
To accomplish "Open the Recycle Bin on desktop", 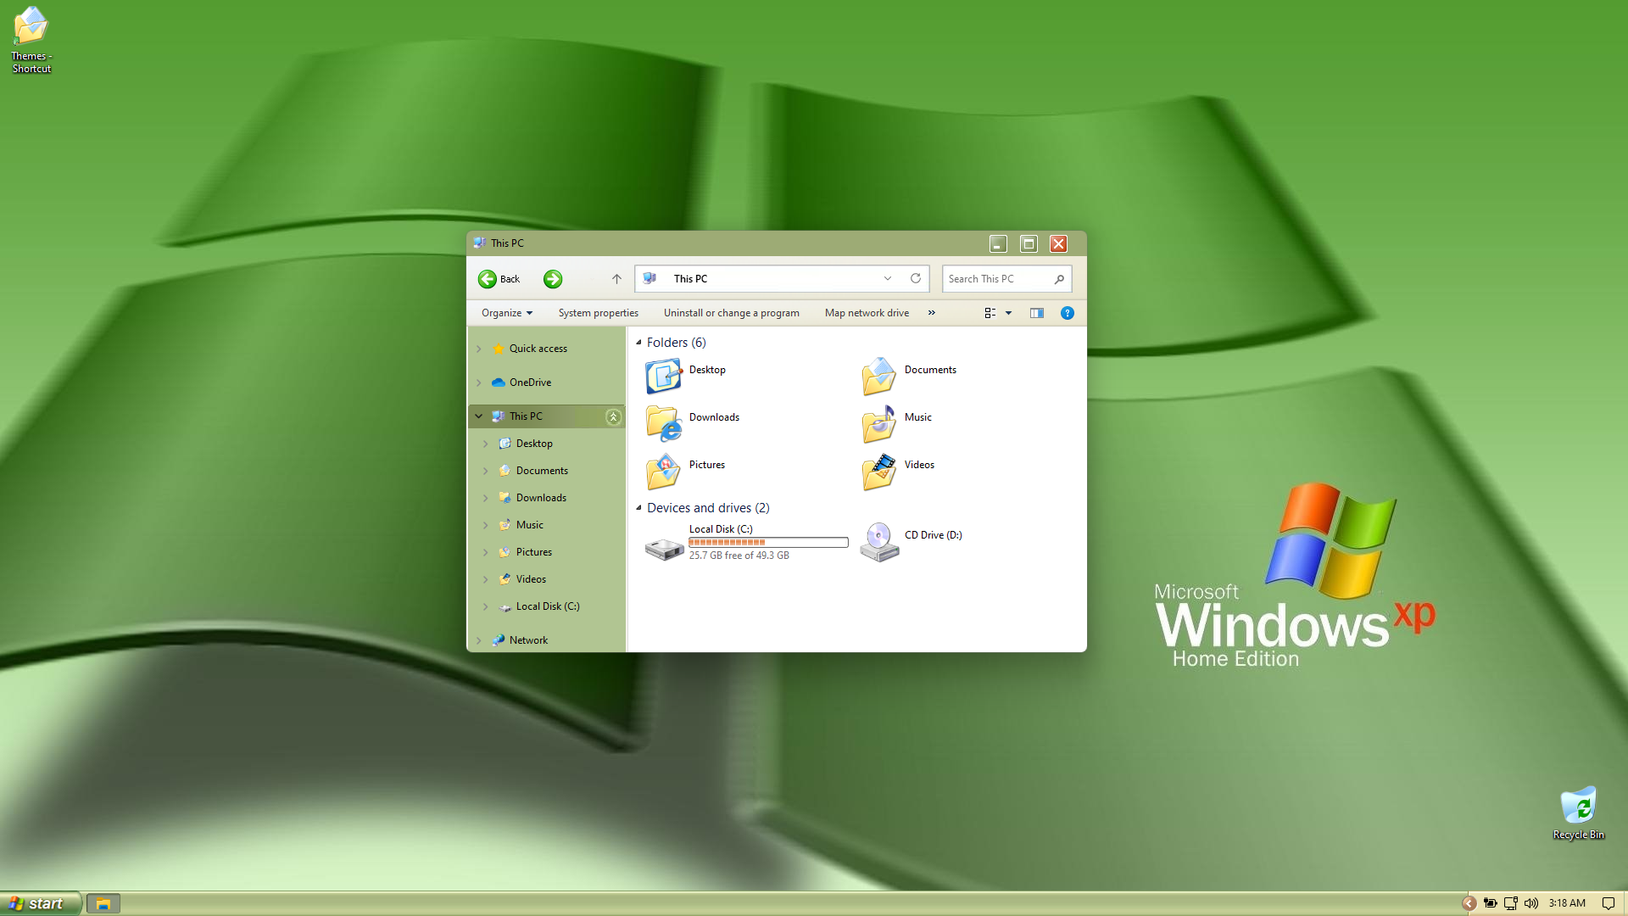I will click(x=1578, y=807).
